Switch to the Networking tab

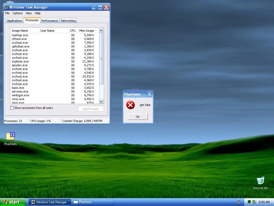(68, 21)
